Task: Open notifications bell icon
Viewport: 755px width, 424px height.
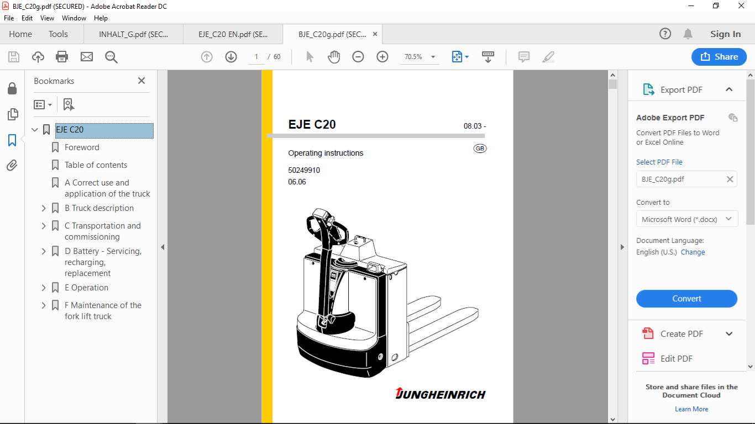Action: tap(688, 34)
